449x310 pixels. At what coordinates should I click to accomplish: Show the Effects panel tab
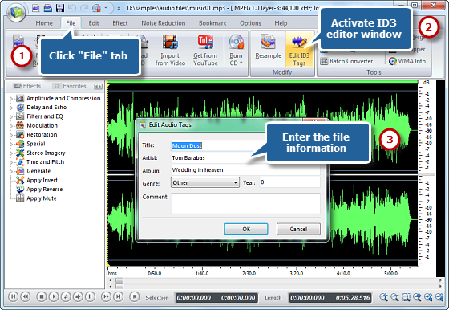(x=27, y=86)
